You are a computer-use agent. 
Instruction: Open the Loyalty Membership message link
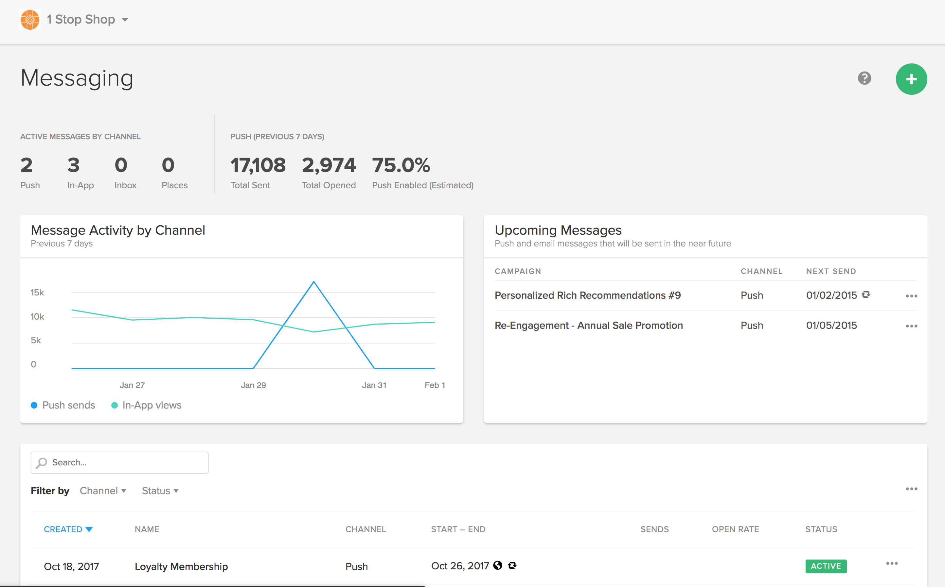click(x=181, y=566)
